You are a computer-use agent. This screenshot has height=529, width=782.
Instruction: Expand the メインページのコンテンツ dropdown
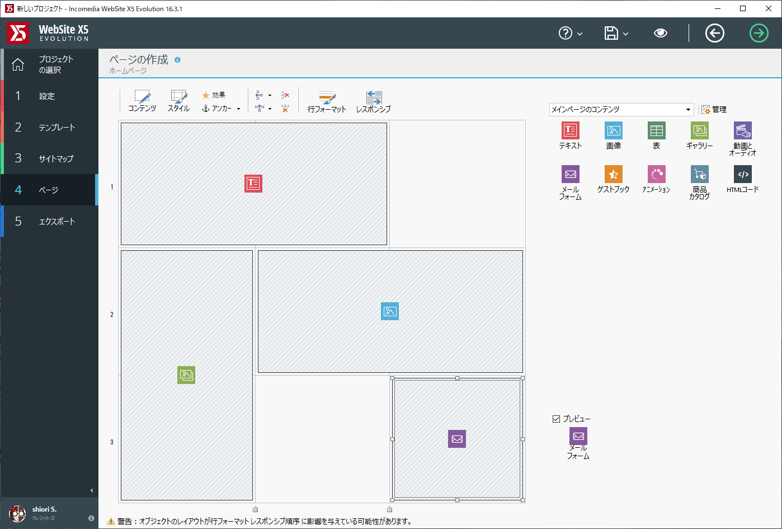[688, 110]
